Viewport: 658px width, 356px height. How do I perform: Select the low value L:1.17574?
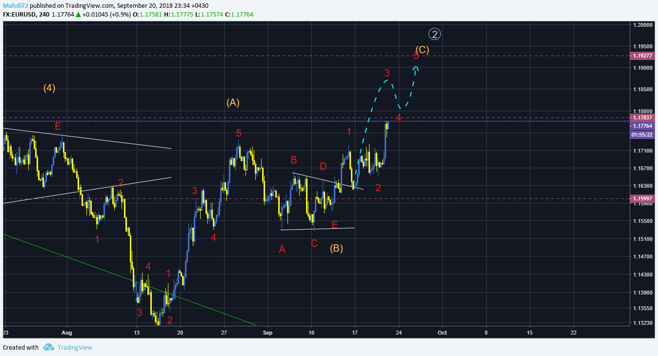click(x=209, y=15)
